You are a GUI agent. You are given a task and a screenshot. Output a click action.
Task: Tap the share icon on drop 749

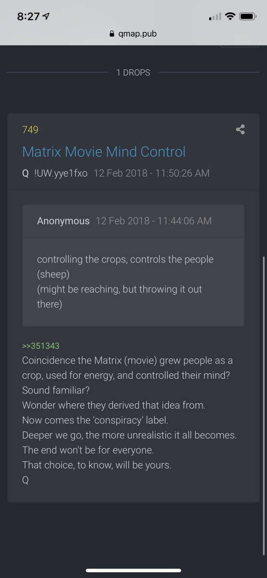[240, 130]
